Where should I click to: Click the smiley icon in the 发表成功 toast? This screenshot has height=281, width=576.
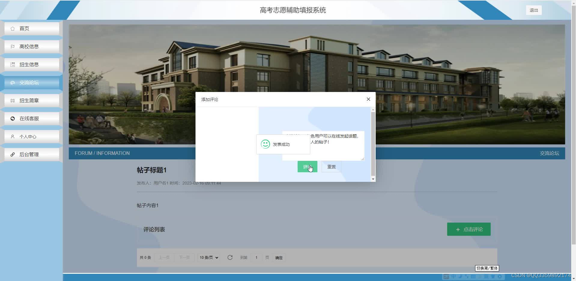point(265,144)
